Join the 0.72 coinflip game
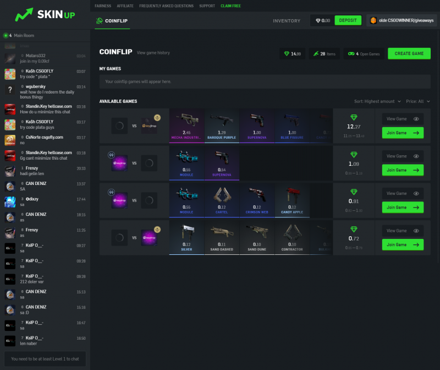440x370 pixels. point(403,244)
